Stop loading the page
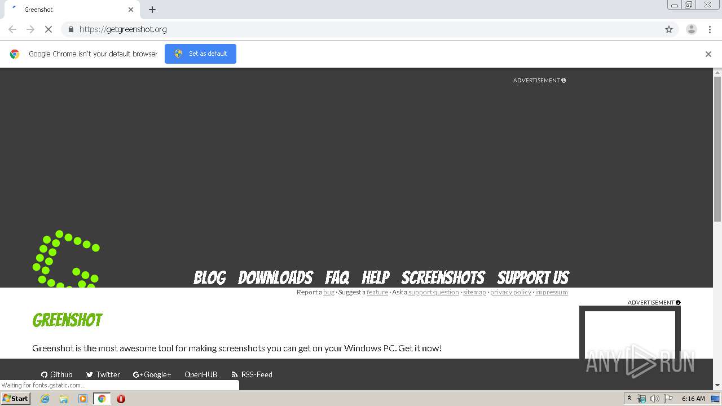Viewport: 722px width, 406px height. (49, 29)
